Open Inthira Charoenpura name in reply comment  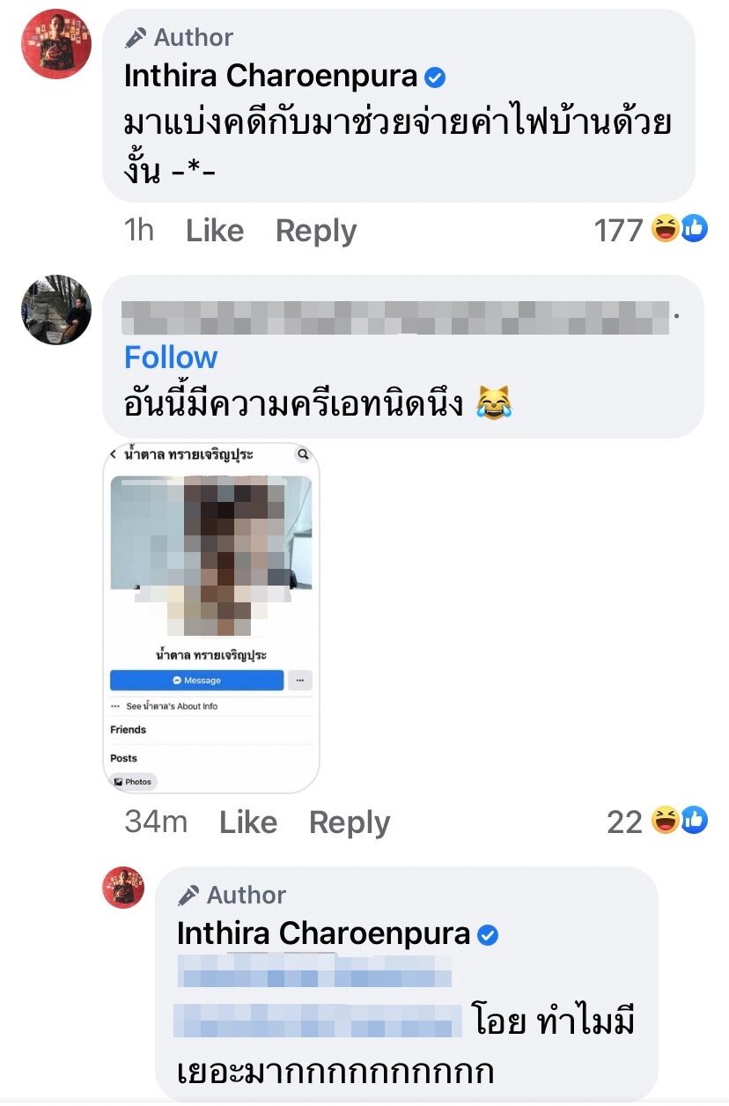pyautogui.click(x=324, y=934)
